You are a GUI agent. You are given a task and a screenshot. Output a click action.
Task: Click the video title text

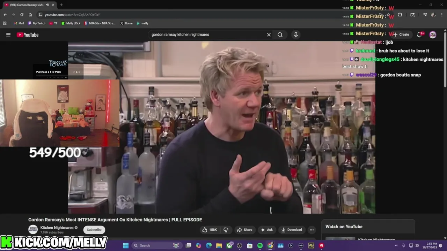(115, 220)
